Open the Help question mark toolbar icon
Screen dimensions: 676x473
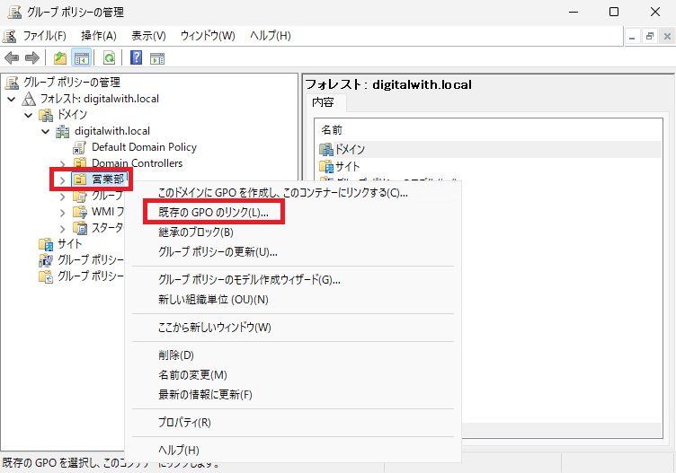[x=136, y=57]
